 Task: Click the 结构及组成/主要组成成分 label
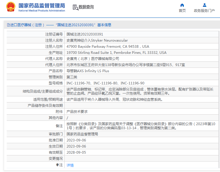(x=43, y=91)
